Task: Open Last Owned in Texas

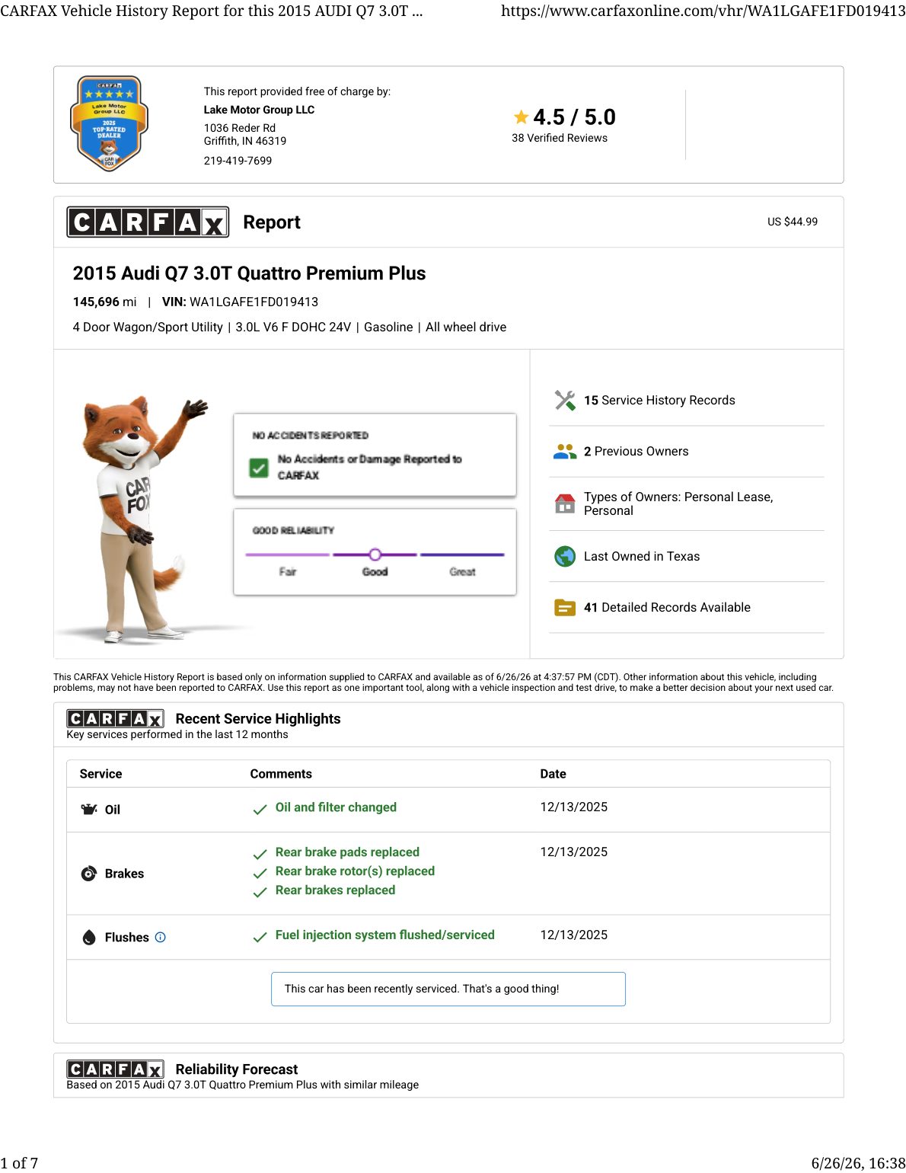Action: pyautogui.click(x=642, y=557)
